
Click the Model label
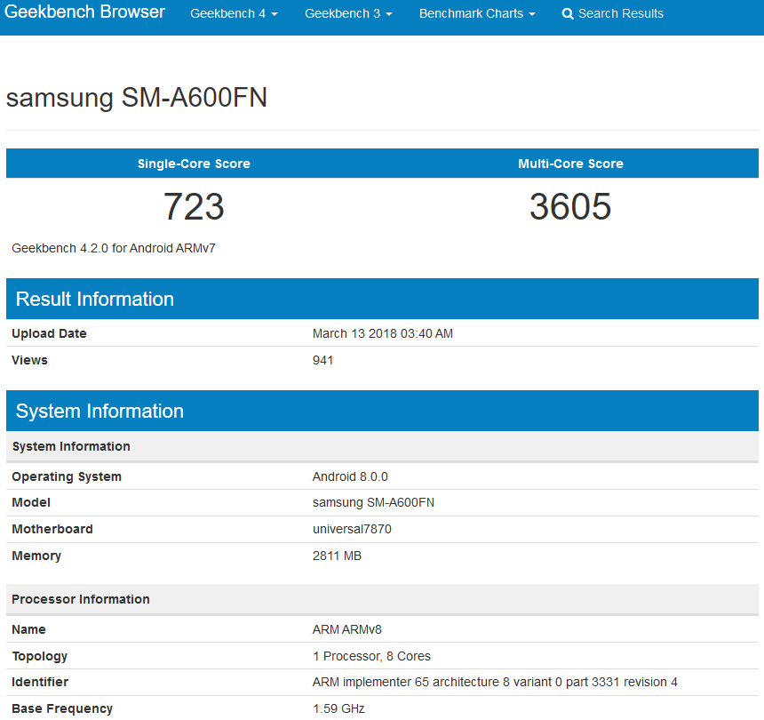pyautogui.click(x=31, y=502)
